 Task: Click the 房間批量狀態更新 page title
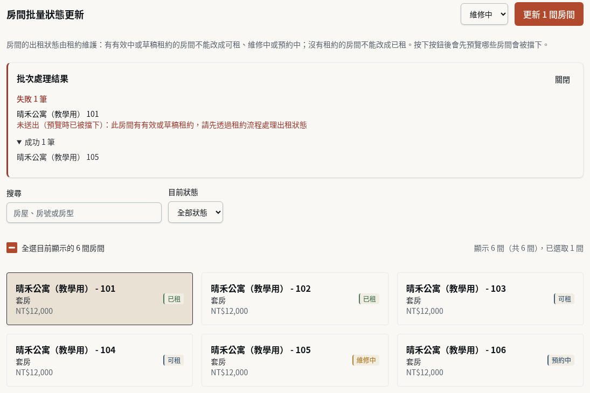pos(45,15)
